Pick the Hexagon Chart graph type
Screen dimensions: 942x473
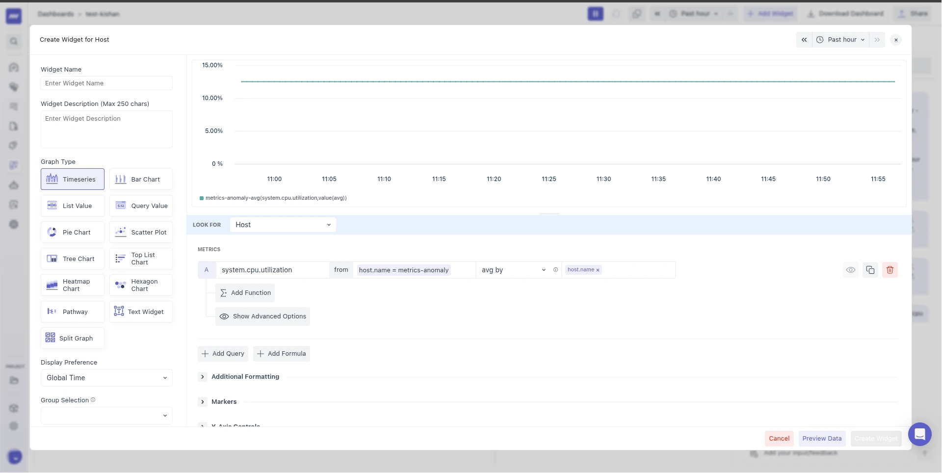tap(141, 285)
